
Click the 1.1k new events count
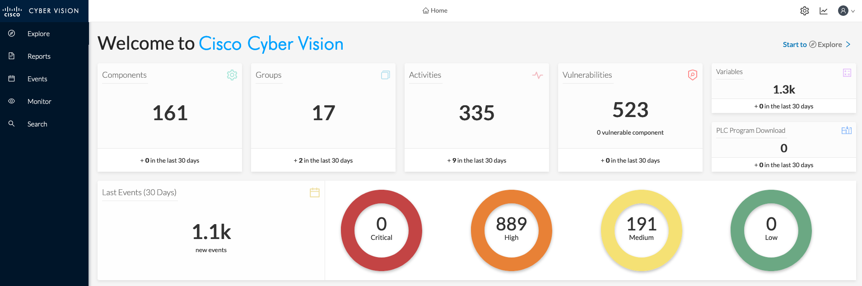211,232
